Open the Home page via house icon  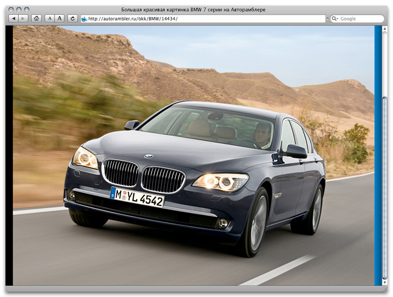pyautogui.click(x=36, y=19)
